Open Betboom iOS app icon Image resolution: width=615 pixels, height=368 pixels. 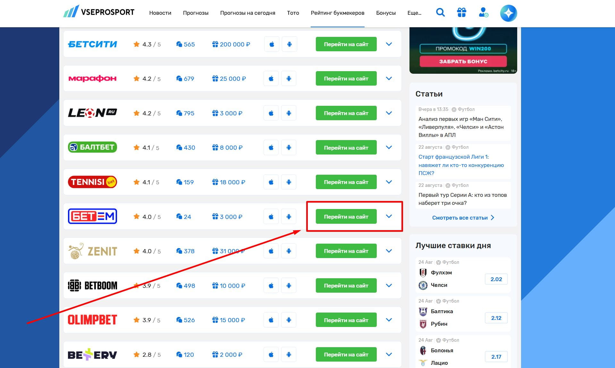[271, 286]
